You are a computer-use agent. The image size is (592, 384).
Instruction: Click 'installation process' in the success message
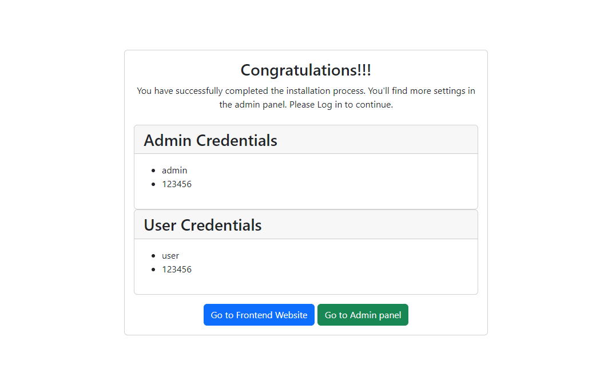(x=325, y=90)
